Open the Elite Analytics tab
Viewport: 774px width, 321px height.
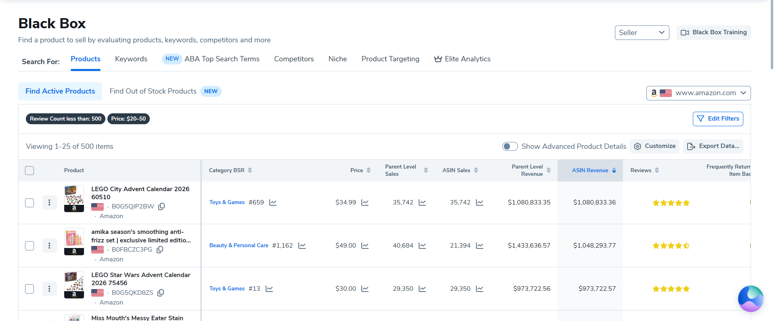point(462,59)
